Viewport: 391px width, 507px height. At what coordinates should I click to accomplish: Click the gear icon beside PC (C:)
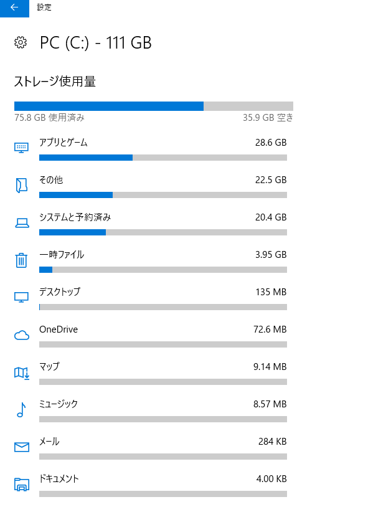[21, 42]
